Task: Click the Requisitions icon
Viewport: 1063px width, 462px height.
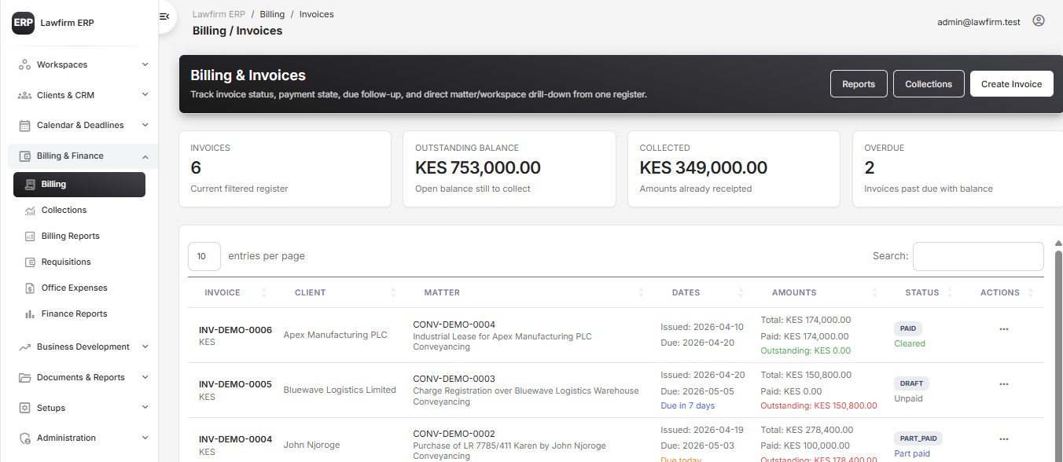Action: click(x=30, y=262)
